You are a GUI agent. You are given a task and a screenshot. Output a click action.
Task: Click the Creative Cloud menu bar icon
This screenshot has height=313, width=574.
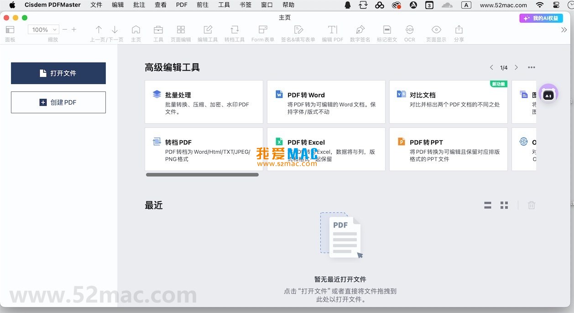point(397,5)
